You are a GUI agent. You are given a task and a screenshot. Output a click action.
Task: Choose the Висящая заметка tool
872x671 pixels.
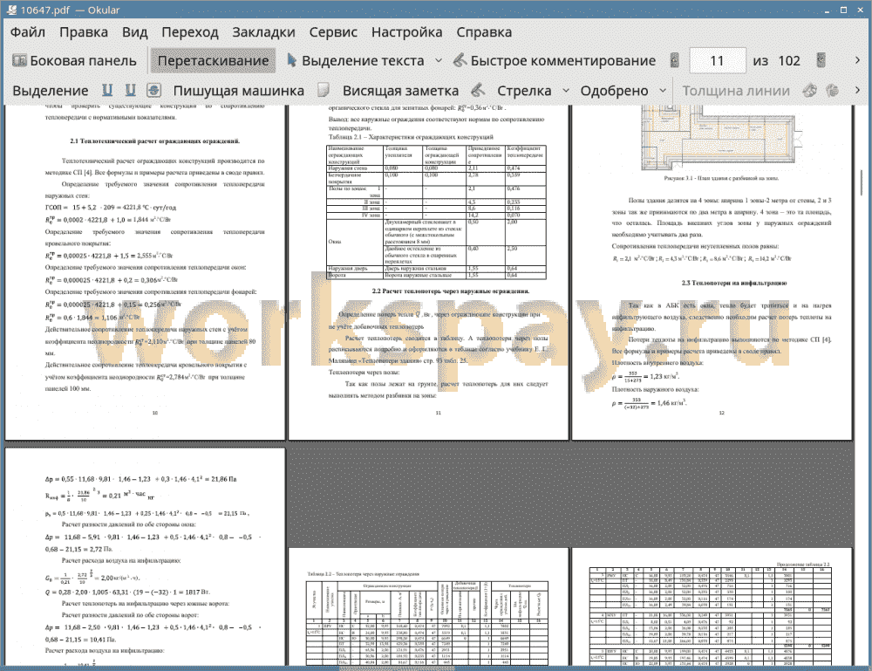[x=400, y=91]
